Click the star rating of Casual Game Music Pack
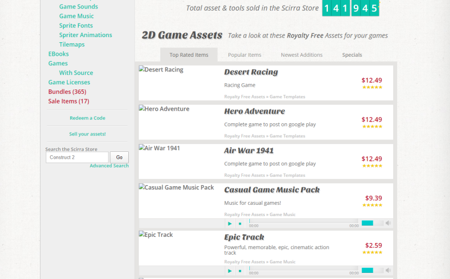Image resolution: width=450 pixels, height=279 pixels. point(372,205)
